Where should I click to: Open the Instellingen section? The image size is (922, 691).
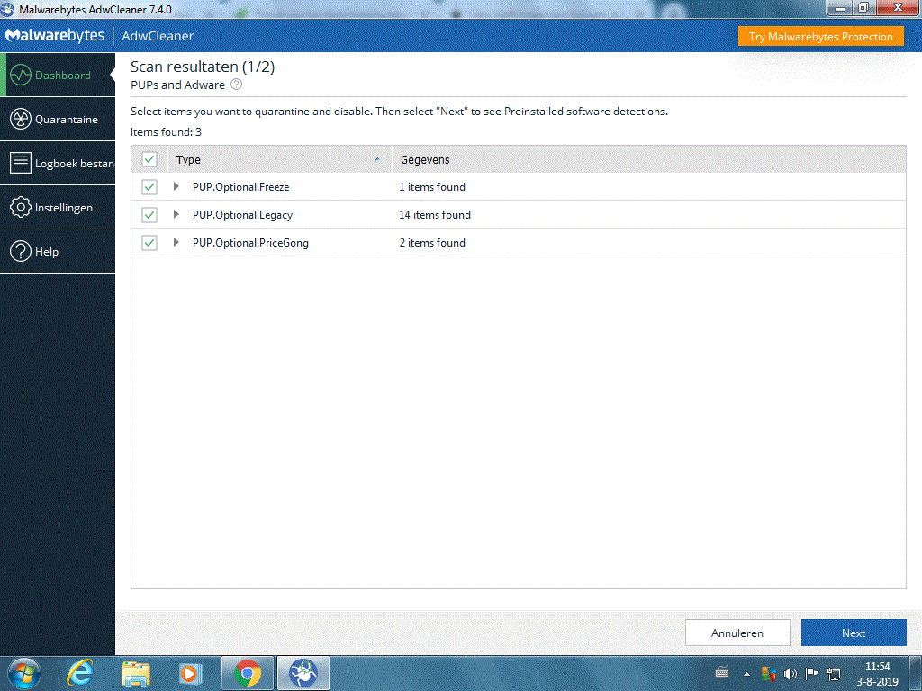pyautogui.click(x=58, y=208)
